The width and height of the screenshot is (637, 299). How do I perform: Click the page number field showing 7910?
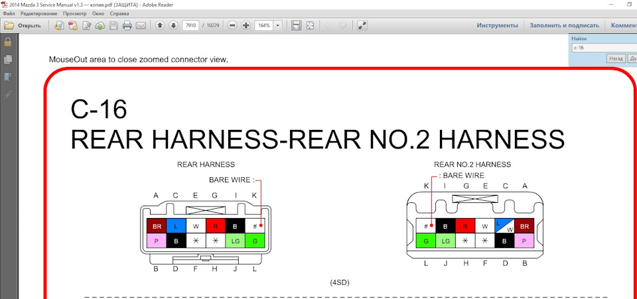[190, 26]
